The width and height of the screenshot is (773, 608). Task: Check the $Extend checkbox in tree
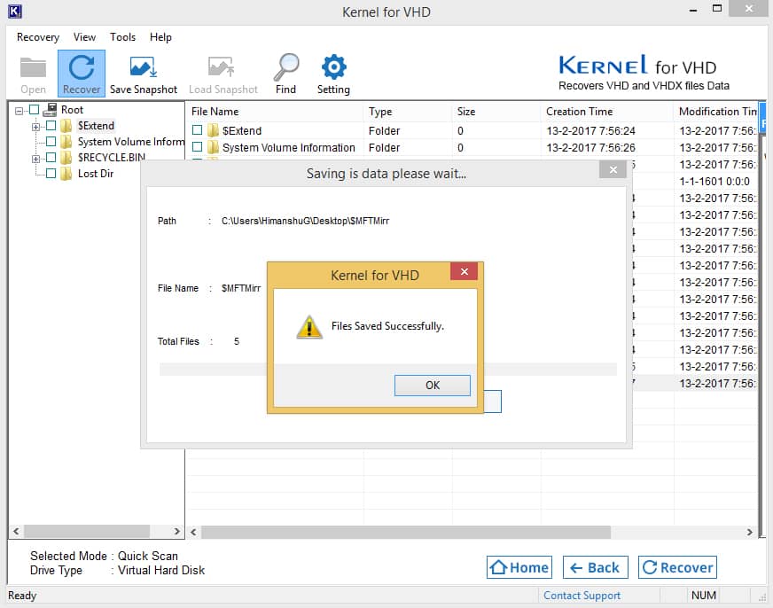point(51,126)
